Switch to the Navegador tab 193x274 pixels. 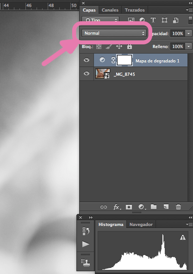(x=141, y=225)
